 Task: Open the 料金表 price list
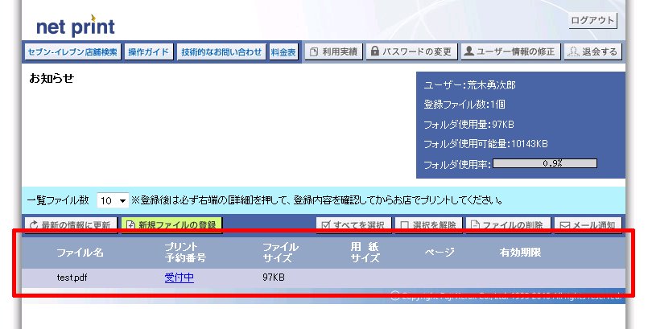tap(283, 51)
